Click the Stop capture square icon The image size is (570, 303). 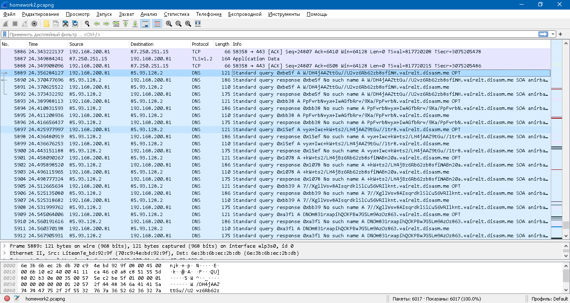(x=15, y=24)
